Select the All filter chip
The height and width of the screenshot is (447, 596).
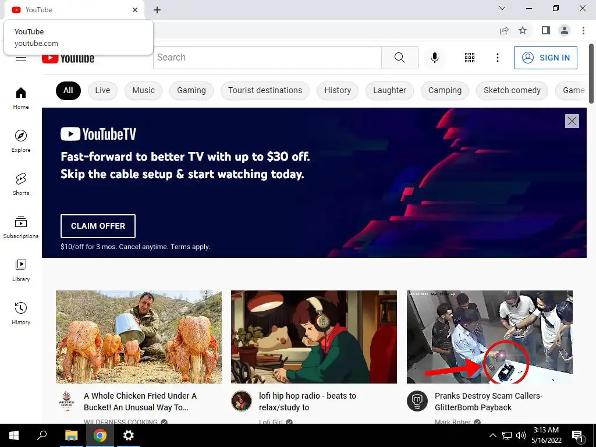coord(69,90)
